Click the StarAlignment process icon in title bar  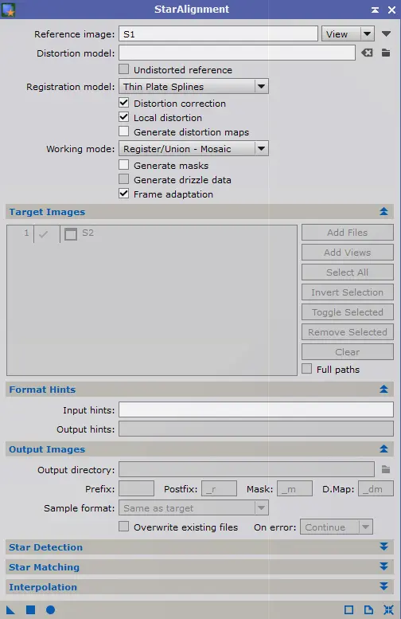click(x=8, y=10)
